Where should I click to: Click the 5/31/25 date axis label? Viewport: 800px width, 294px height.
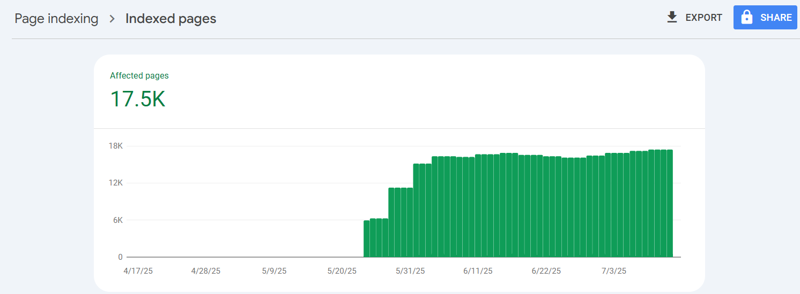(410, 271)
